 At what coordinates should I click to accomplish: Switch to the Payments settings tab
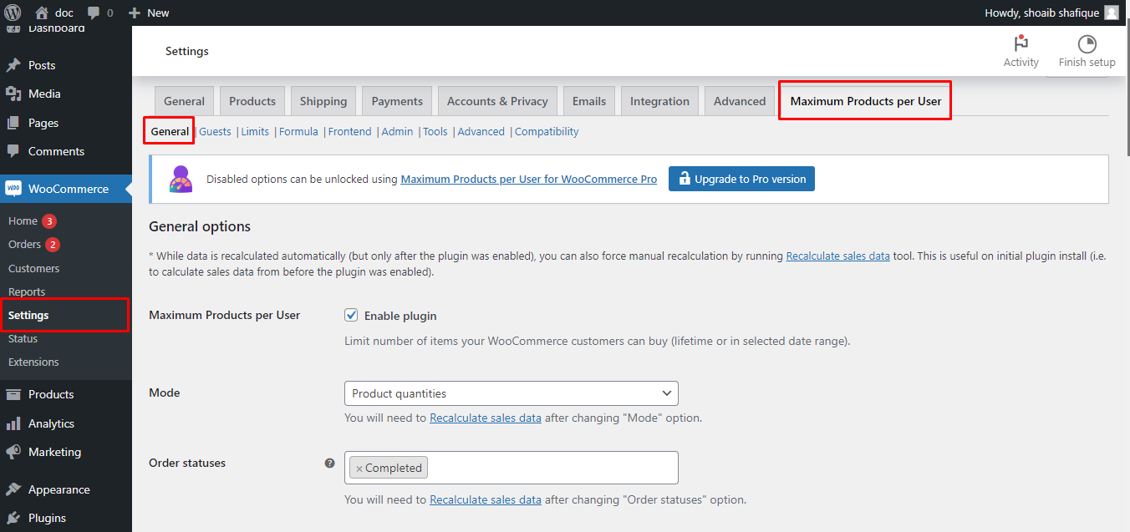pos(397,101)
